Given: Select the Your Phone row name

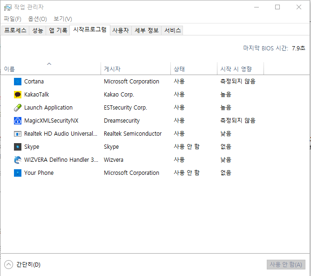Looking at the screenshot, I should click(39, 173).
